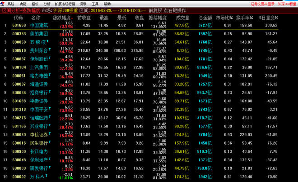
Task: Sort by 5日量变% column header
Action: point(269,18)
